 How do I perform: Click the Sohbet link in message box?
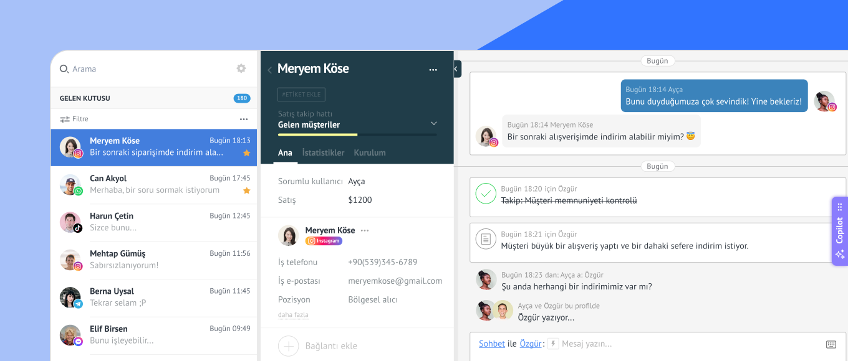(491, 344)
